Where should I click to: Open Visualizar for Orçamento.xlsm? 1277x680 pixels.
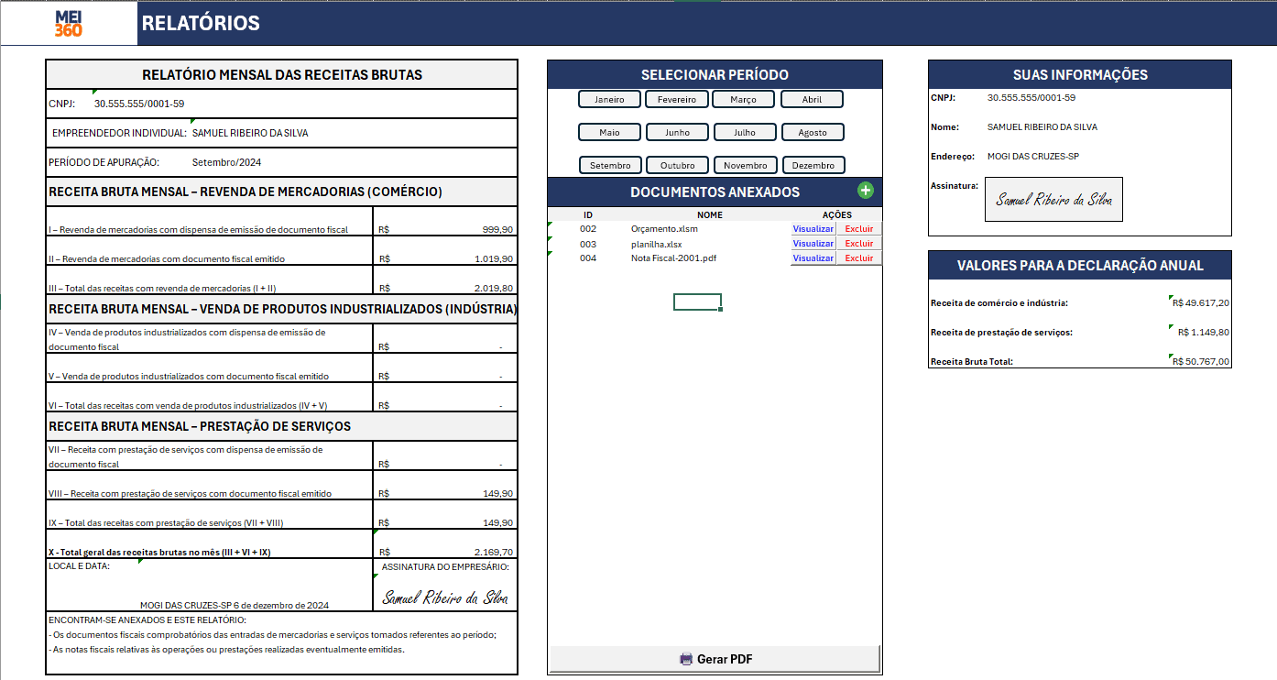(813, 229)
